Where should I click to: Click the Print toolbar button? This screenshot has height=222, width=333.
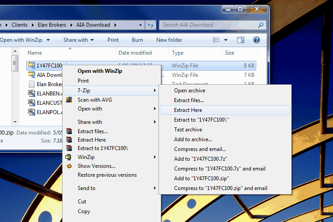(113, 40)
